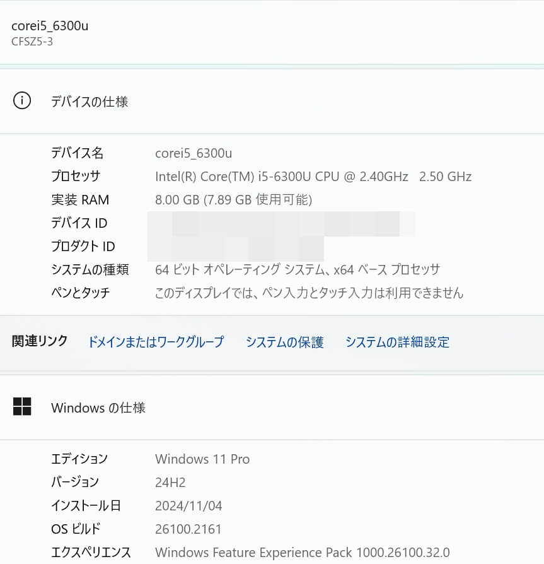Screen dimensions: 544x564
Task: Click the 実装 RAM value 8.00 GB
Action: pyautogui.click(x=234, y=199)
